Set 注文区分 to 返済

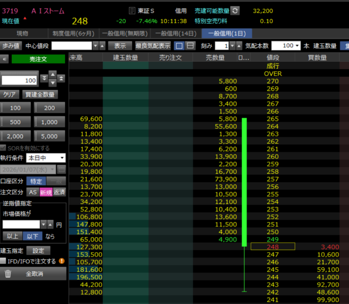click(59, 192)
